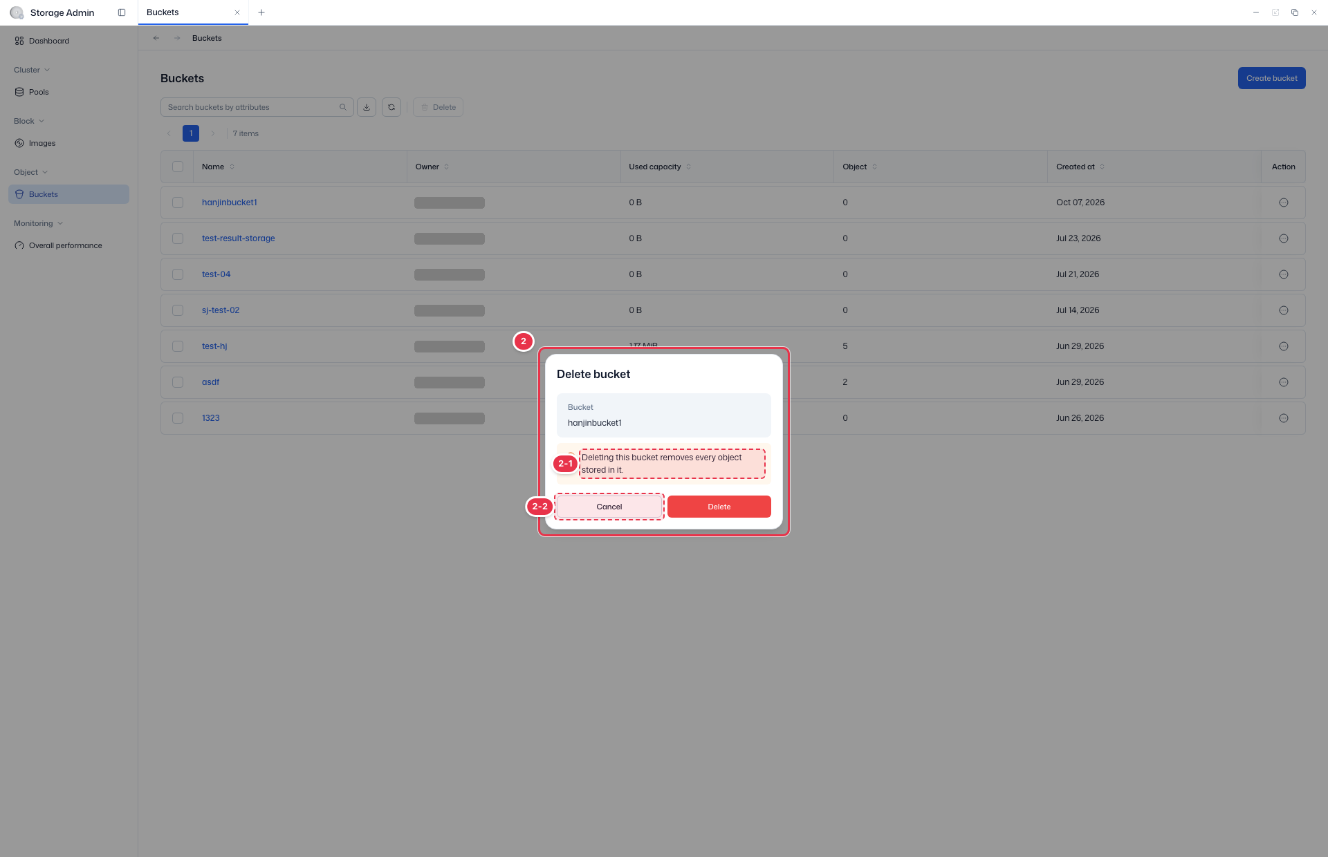Collapse the Cluster sidebar section
The image size is (1328, 857).
[x=32, y=70]
